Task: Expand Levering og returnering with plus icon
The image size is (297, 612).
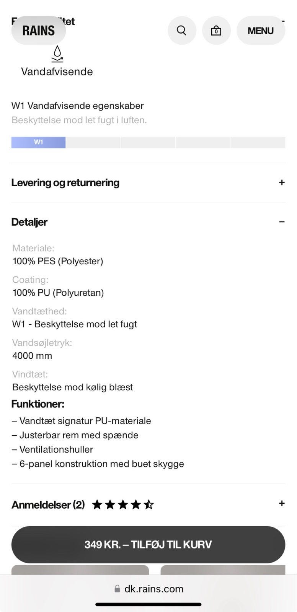Action: (x=282, y=182)
